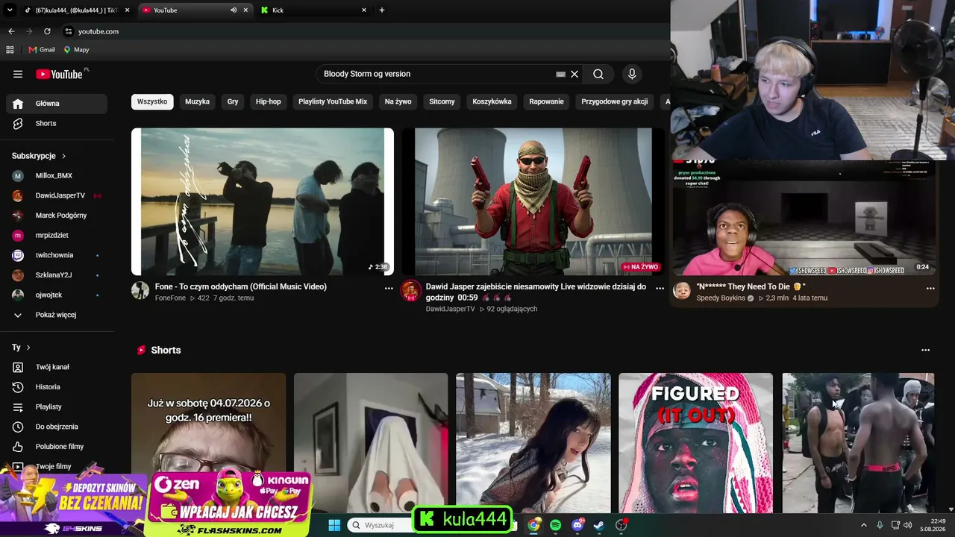Image resolution: width=955 pixels, height=537 pixels.
Task: Open Historia in the sidebar
Action: pyautogui.click(x=57, y=387)
